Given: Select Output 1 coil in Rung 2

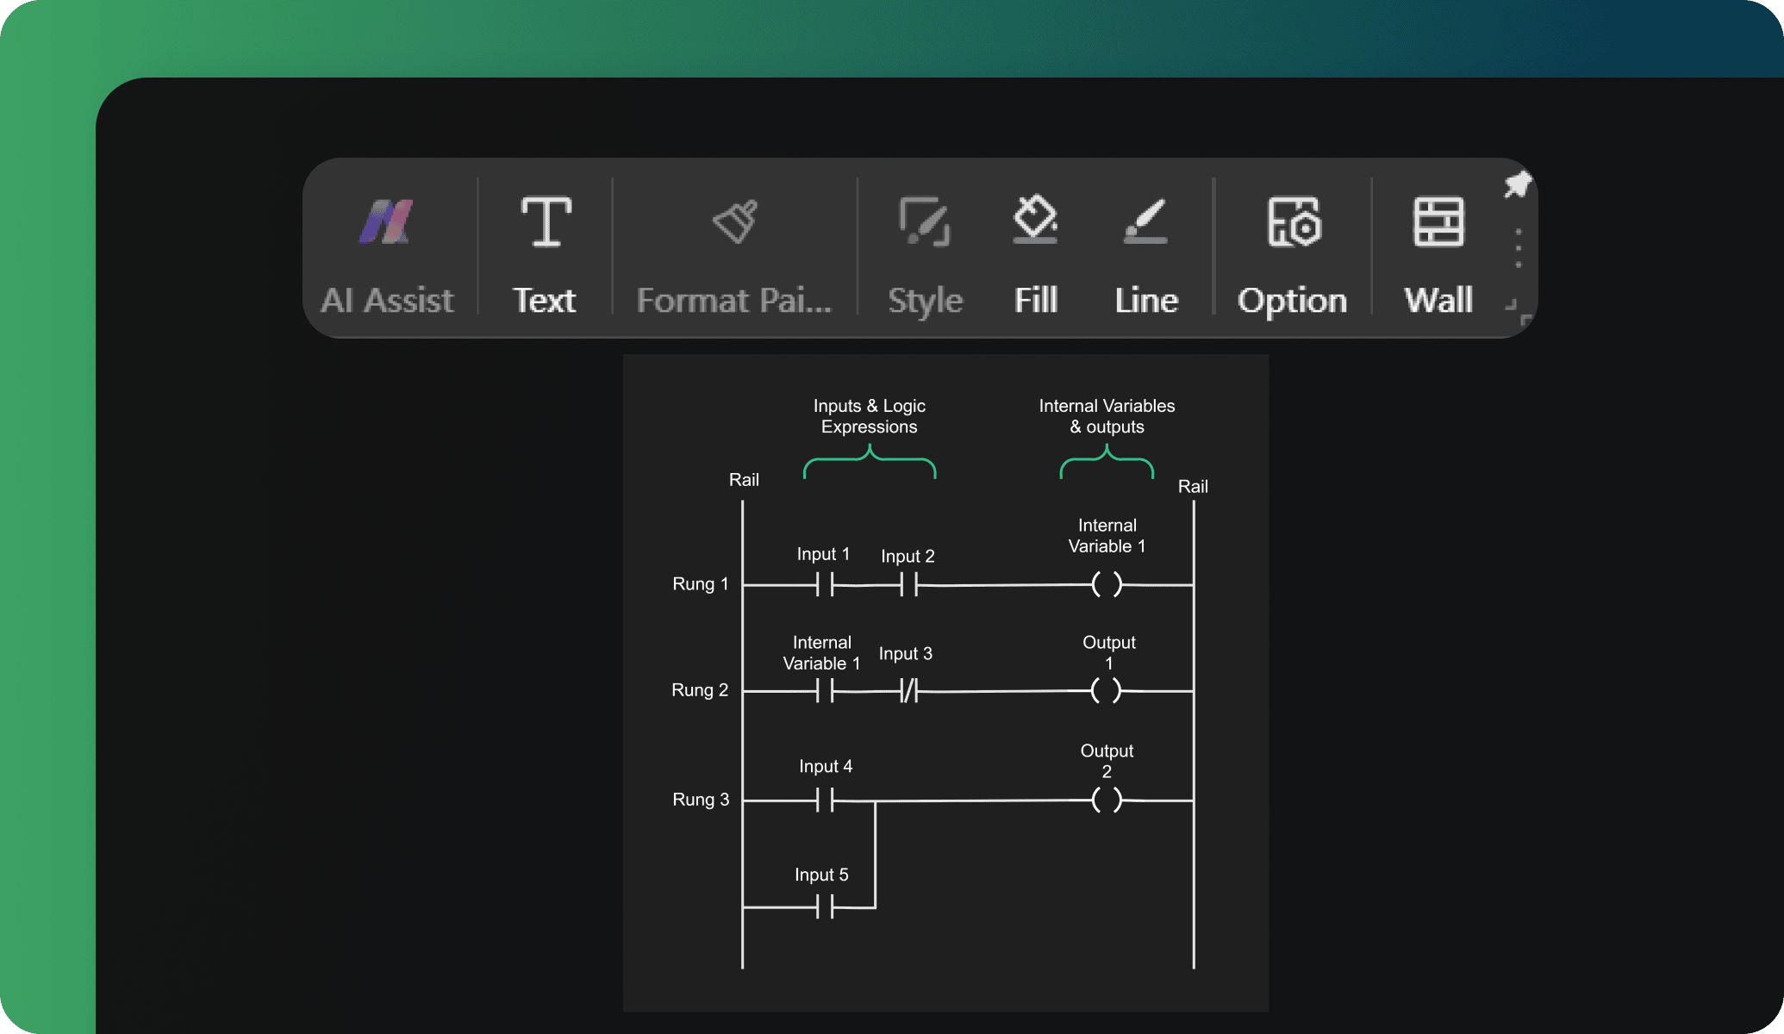Looking at the screenshot, I should coord(1103,688).
